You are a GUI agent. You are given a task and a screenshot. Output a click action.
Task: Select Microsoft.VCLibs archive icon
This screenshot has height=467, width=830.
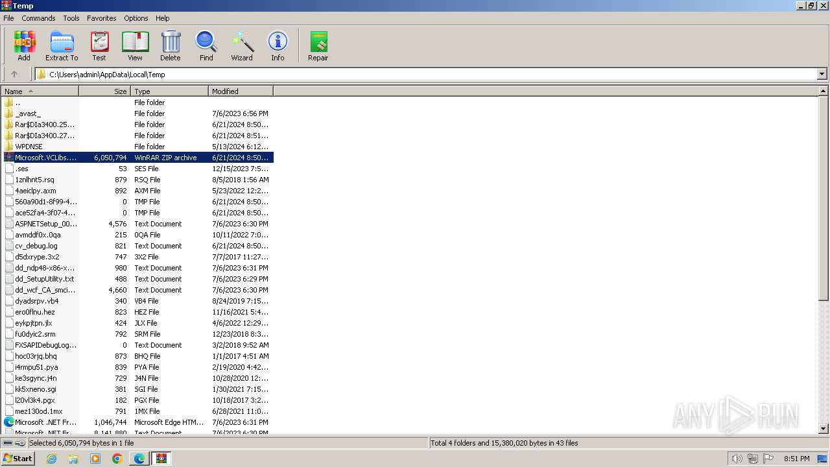(8, 158)
